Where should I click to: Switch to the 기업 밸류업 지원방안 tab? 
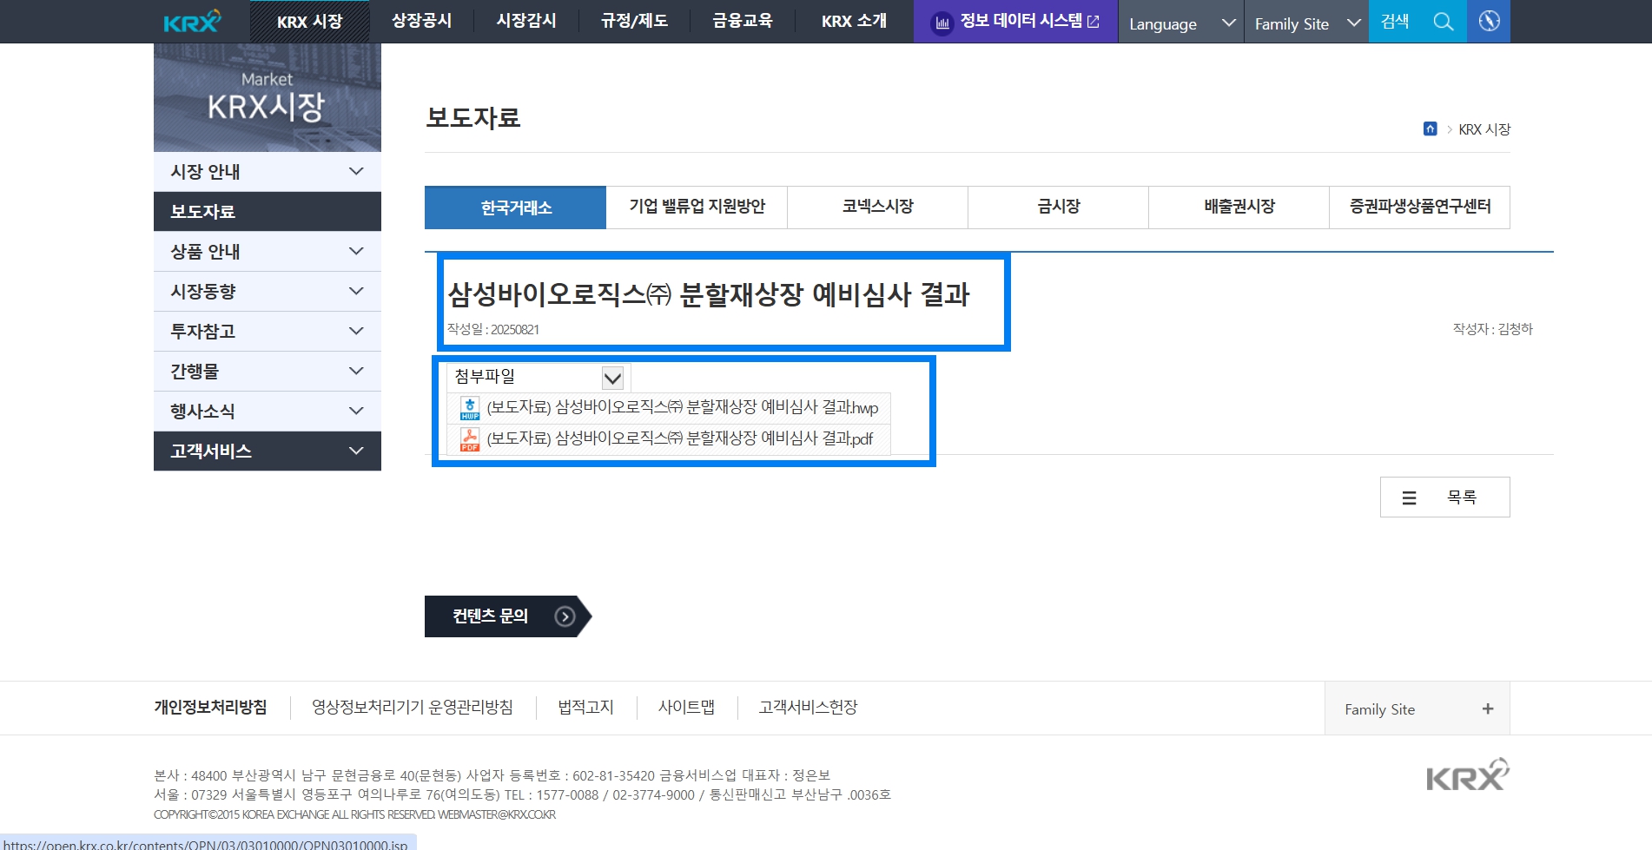697,208
